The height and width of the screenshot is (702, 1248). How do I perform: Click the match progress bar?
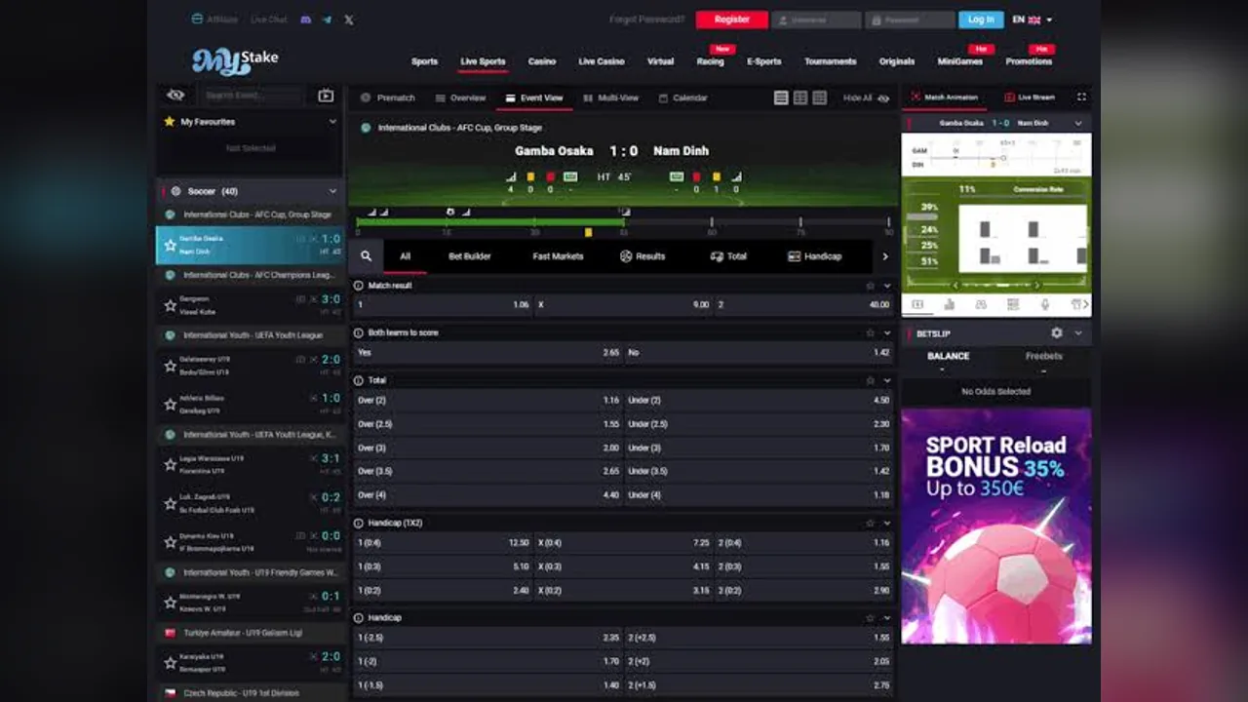(623, 222)
